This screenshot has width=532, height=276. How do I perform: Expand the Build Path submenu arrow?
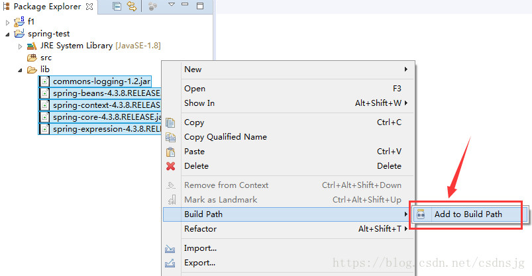405,214
